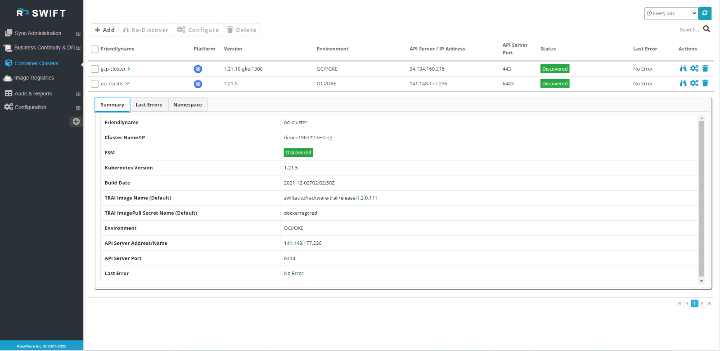720x351 pixels.
Task: Click the configure gears icon for gcp-cluster
Action: pos(694,69)
